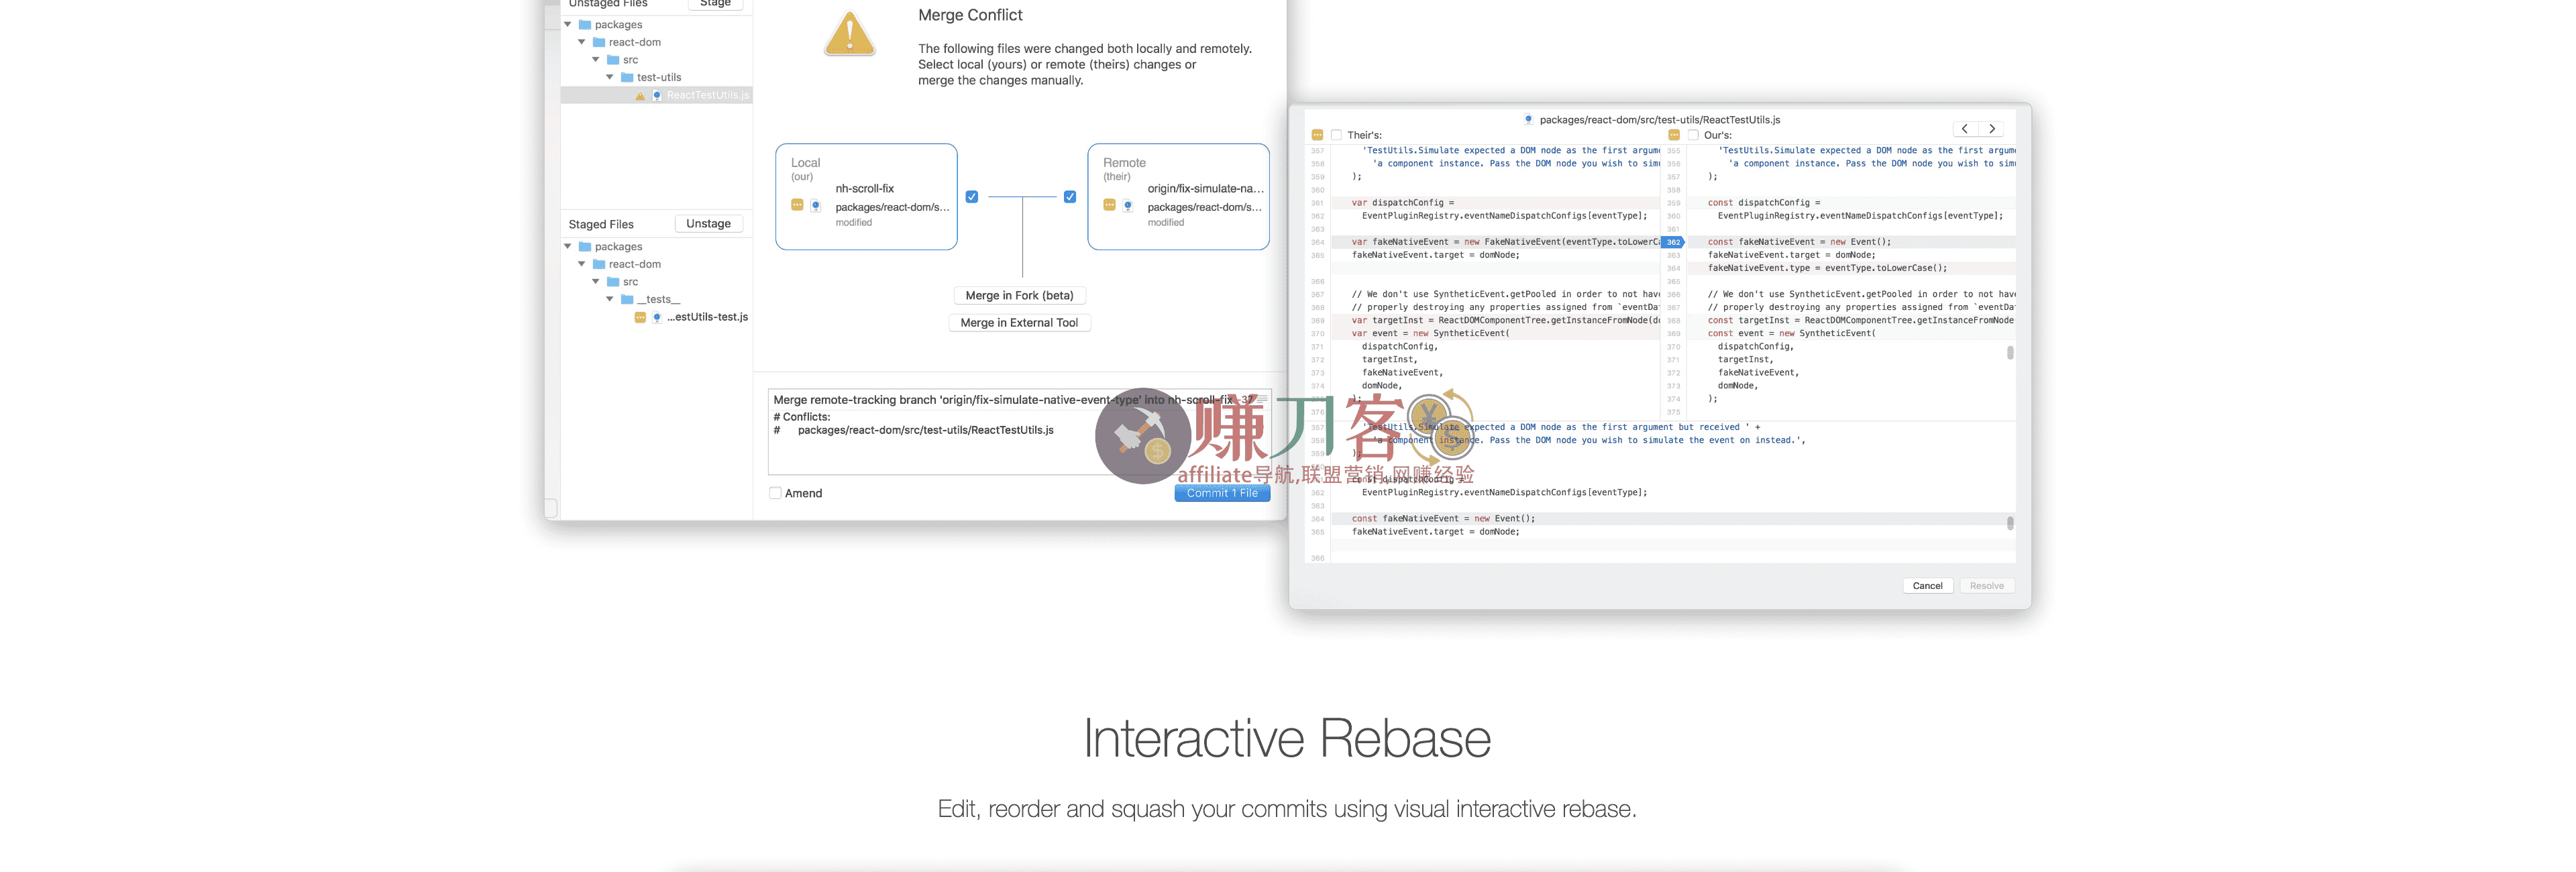The height and width of the screenshot is (872, 2576).
Task: Go to previous conflict with left arrow
Action: click(x=1965, y=129)
